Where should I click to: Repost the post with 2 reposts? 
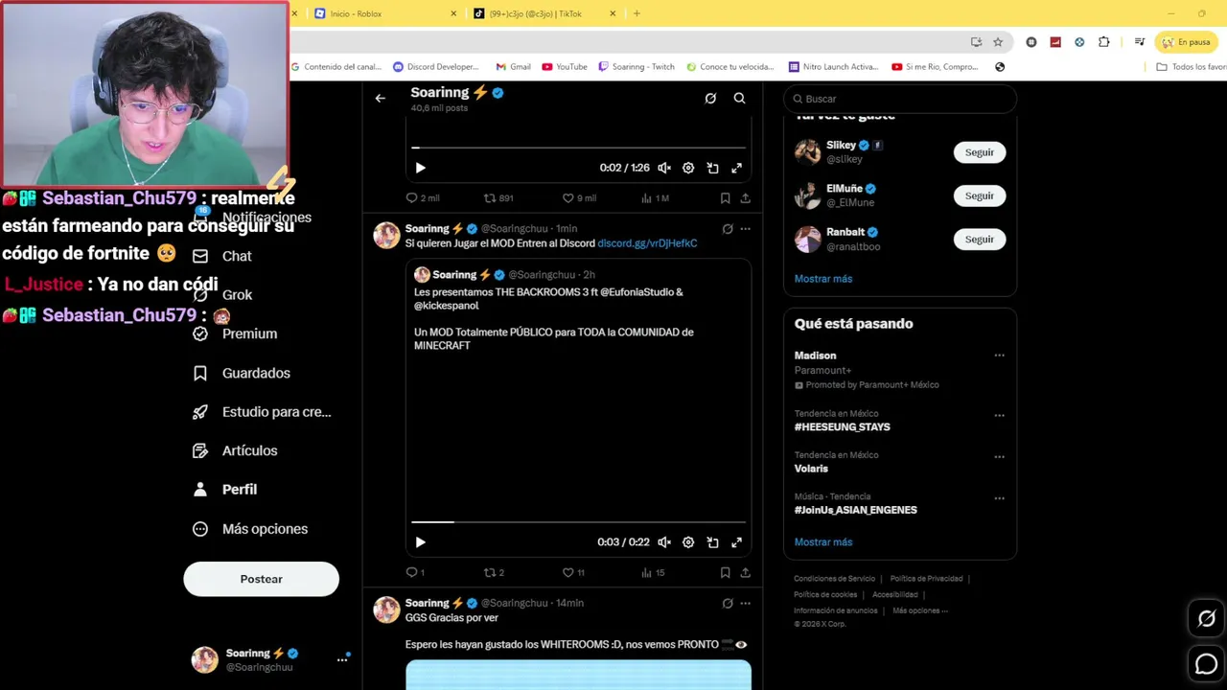(x=494, y=573)
